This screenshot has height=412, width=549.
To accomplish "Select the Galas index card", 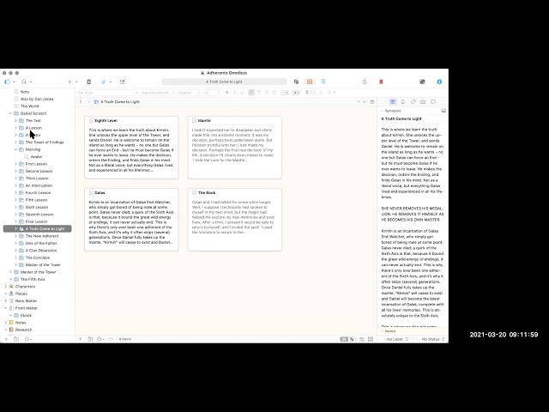I will [131, 220].
